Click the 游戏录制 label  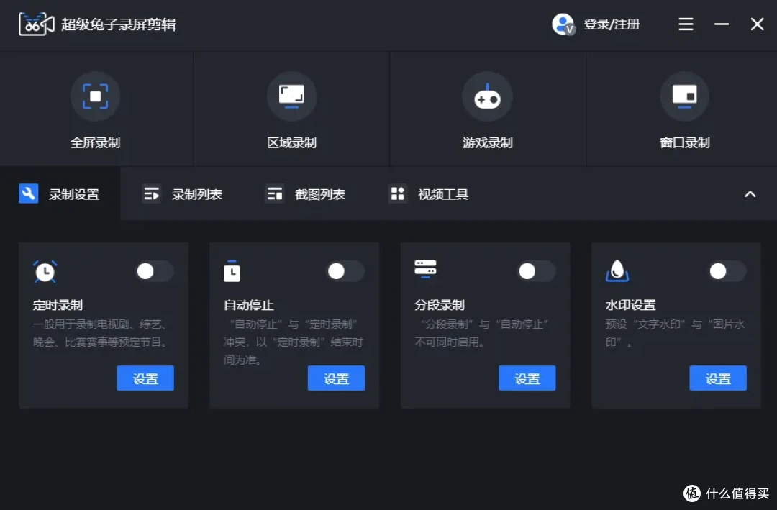(x=488, y=142)
